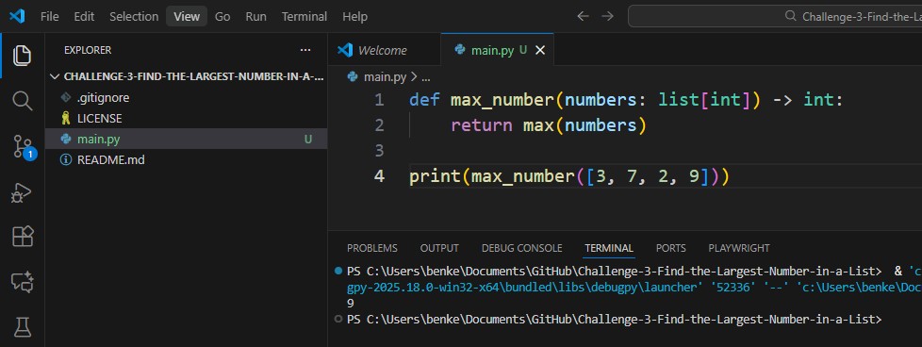
Task: Click main.py in the breadcrumb path
Action: pyautogui.click(x=385, y=76)
